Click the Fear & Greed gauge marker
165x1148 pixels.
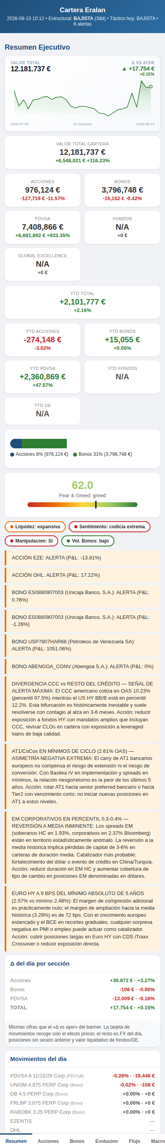tap(95, 505)
